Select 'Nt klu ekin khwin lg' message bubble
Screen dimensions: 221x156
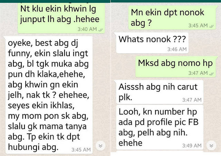[61, 18]
